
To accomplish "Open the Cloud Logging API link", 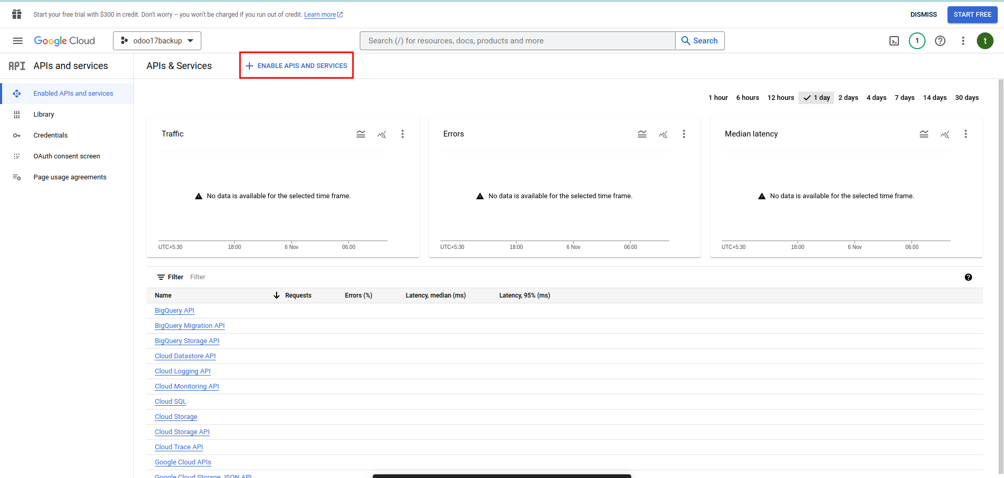I will 182,371.
